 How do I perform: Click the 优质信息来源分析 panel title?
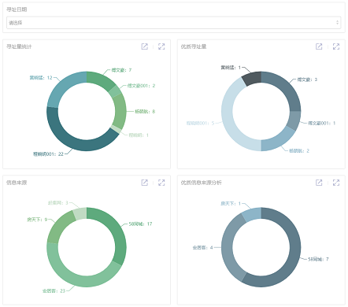[201, 183]
